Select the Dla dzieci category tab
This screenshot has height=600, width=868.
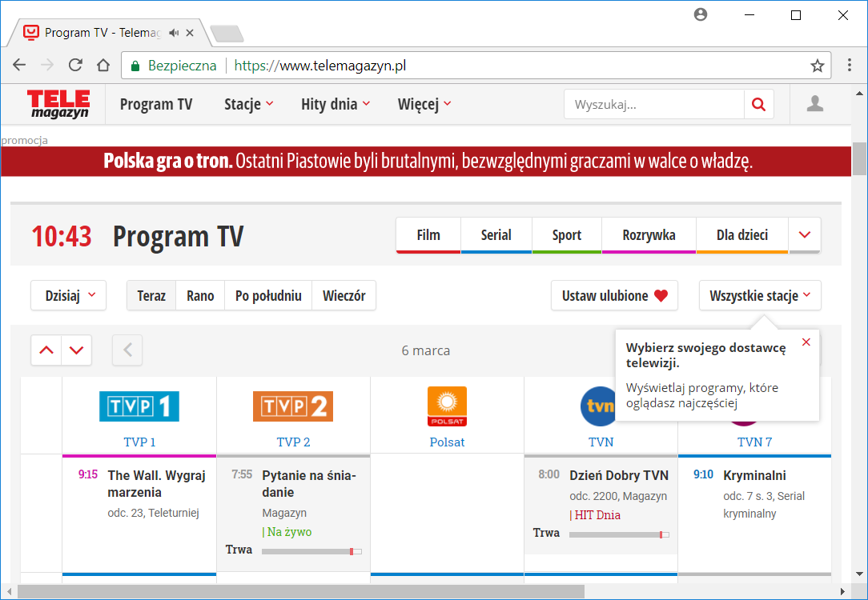pos(742,235)
